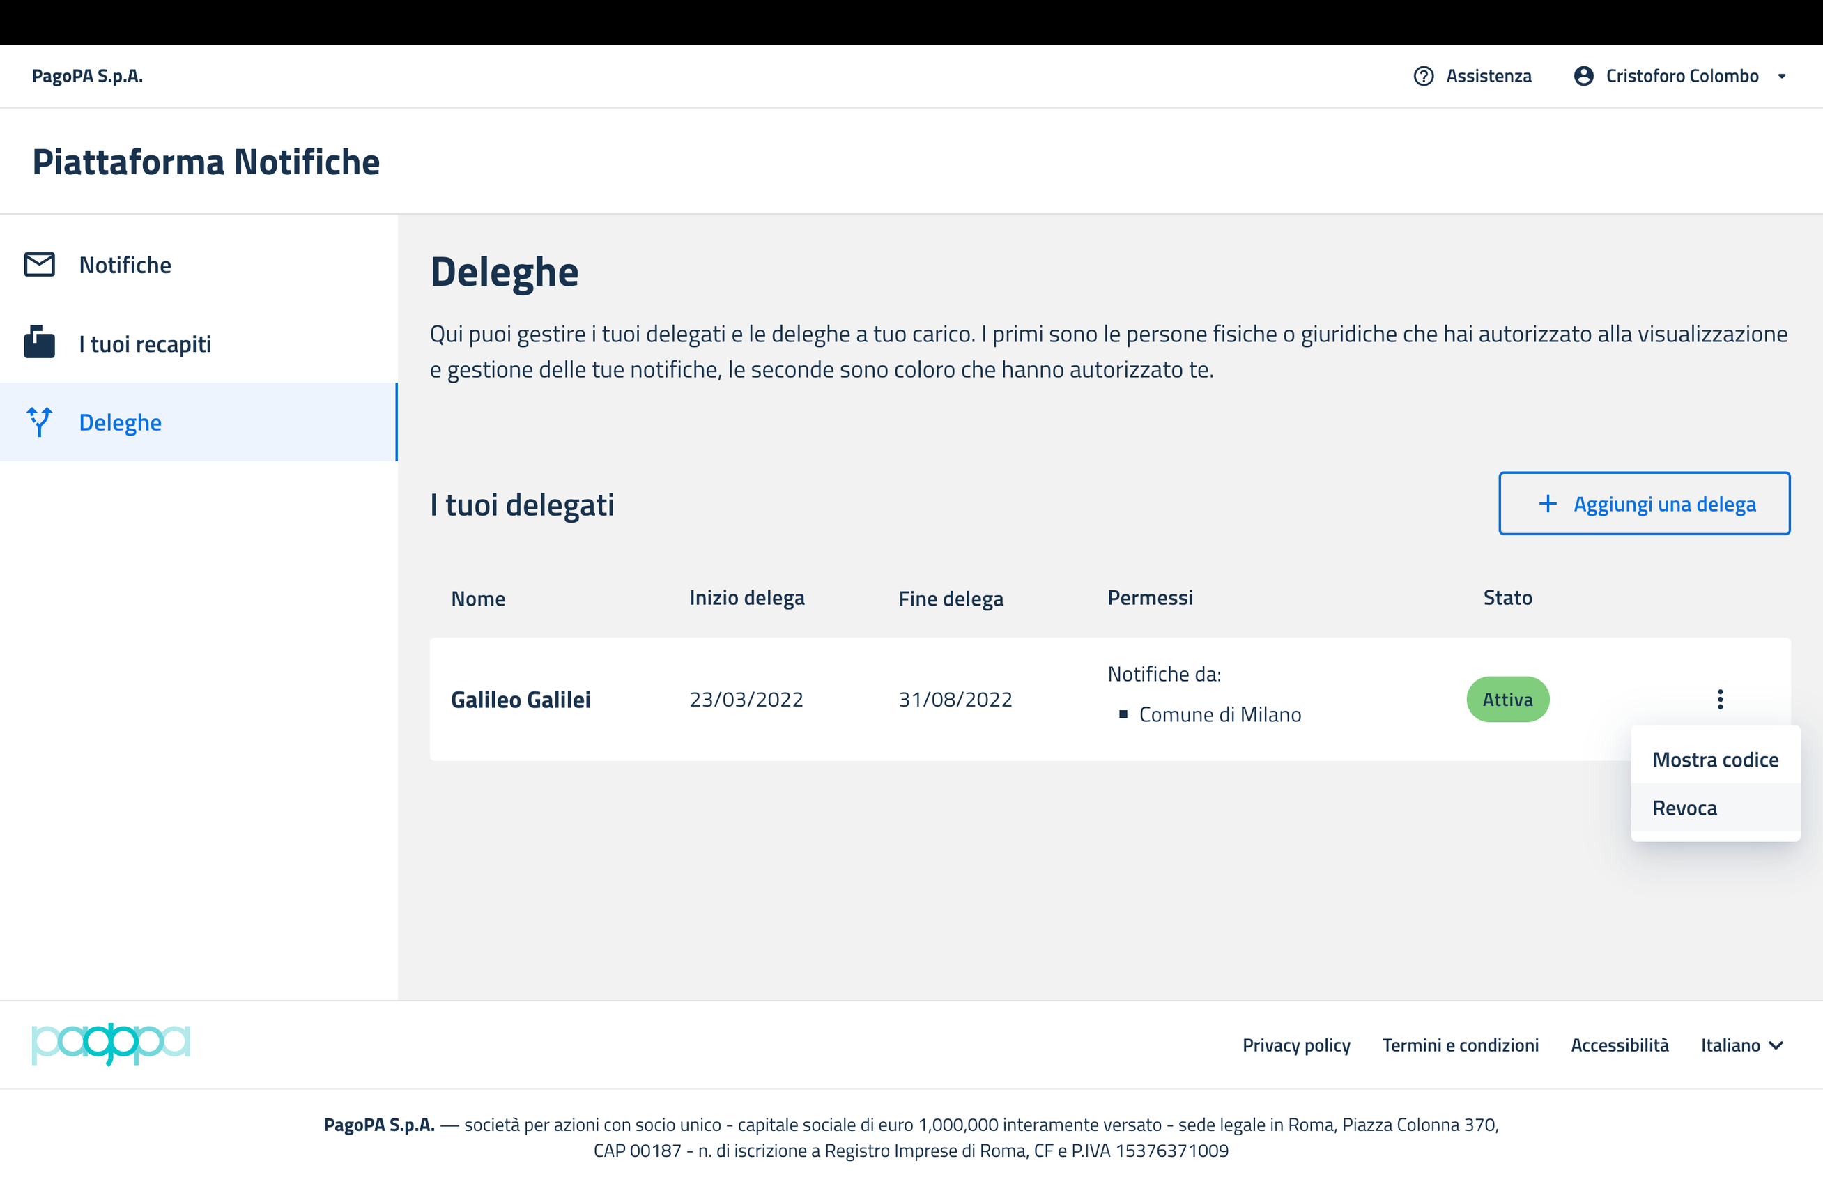Go to I tuoi recapiti section
Screen dimensions: 1823x1184
point(145,344)
